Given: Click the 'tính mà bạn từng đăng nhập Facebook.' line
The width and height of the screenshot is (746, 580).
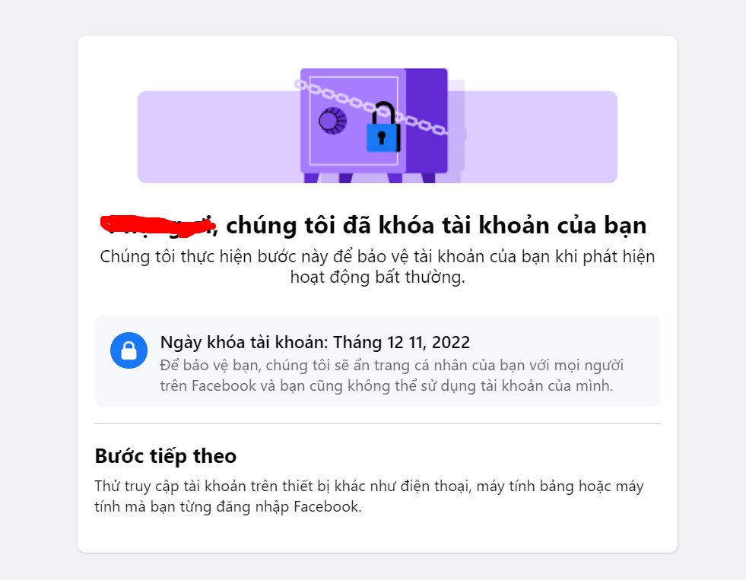Looking at the screenshot, I should click(x=228, y=507).
